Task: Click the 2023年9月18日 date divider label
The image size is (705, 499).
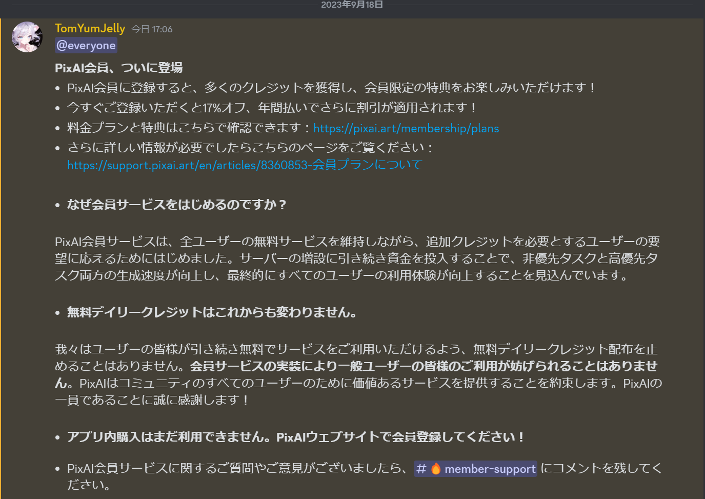Action: click(352, 5)
